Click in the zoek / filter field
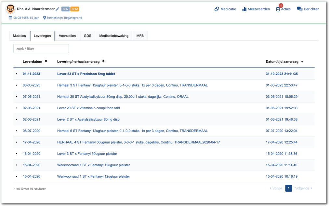The width and height of the screenshot is (329, 206). pos(41,49)
